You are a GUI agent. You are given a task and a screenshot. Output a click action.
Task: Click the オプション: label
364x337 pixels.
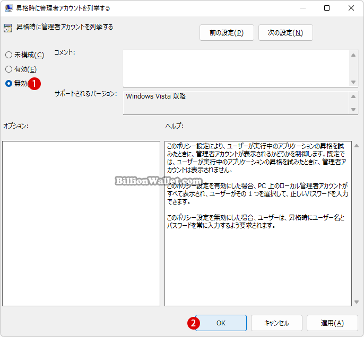pyautogui.click(x=16, y=126)
